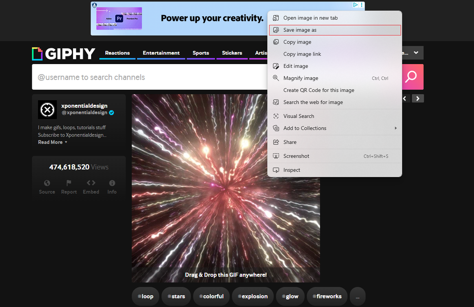Expand the Add to Collections submenu arrow
Screen dimensions: 474x307
click(x=395, y=128)
